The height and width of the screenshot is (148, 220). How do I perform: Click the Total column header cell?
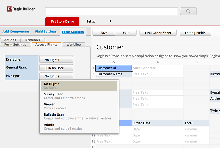coord(196,123)
